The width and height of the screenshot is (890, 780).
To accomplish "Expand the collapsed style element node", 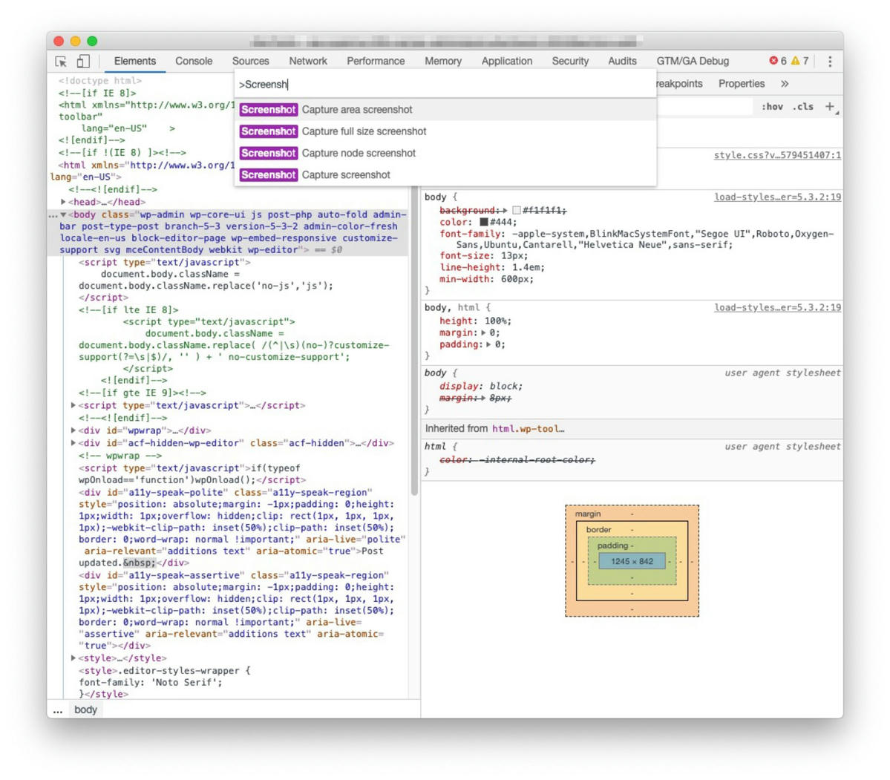I will pyautogui.click(x=73, y=658).
